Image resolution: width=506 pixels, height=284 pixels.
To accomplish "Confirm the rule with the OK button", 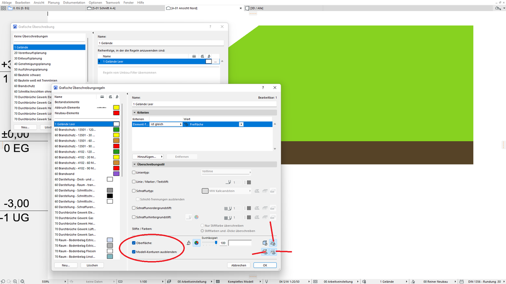I will click(x=265, y=265).
